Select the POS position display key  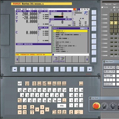[35, 84]
